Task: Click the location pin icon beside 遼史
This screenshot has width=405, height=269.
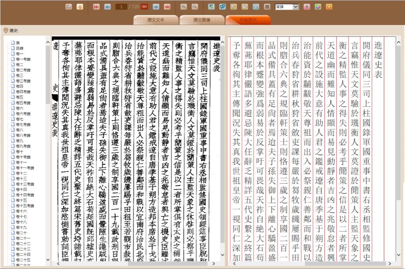Action: coord(6,30)
